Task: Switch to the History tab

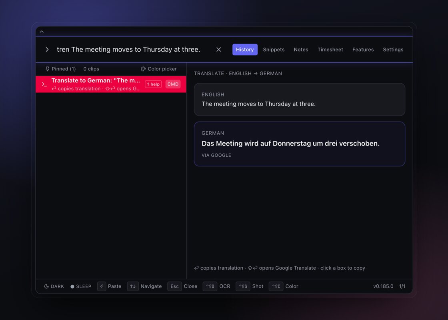Action: pyautogui.click(x=245, y=50)
